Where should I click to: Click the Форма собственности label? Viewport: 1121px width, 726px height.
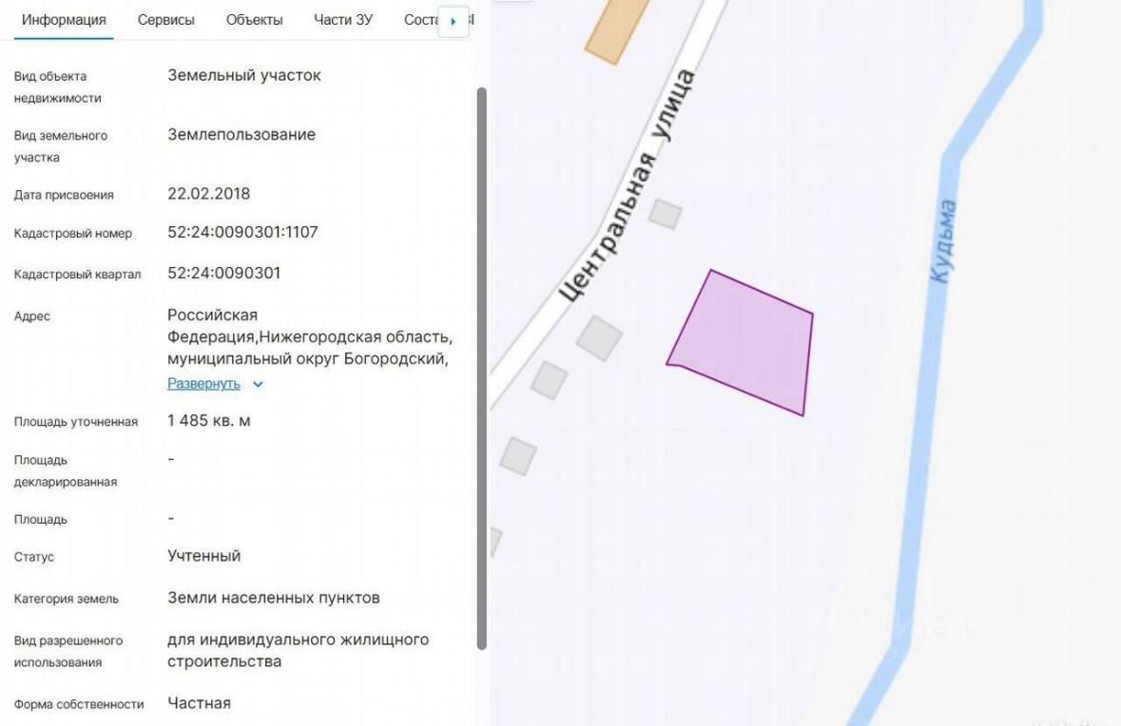pos(79,704)
